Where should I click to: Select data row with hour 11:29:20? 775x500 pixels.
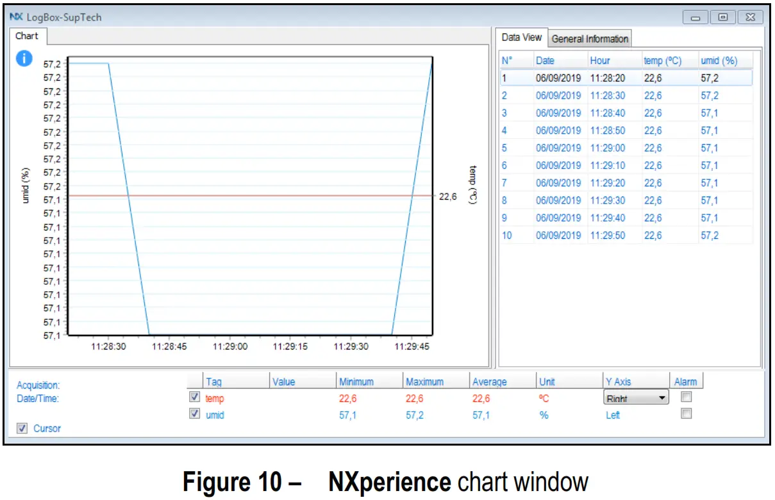click(x=626, y=182)
